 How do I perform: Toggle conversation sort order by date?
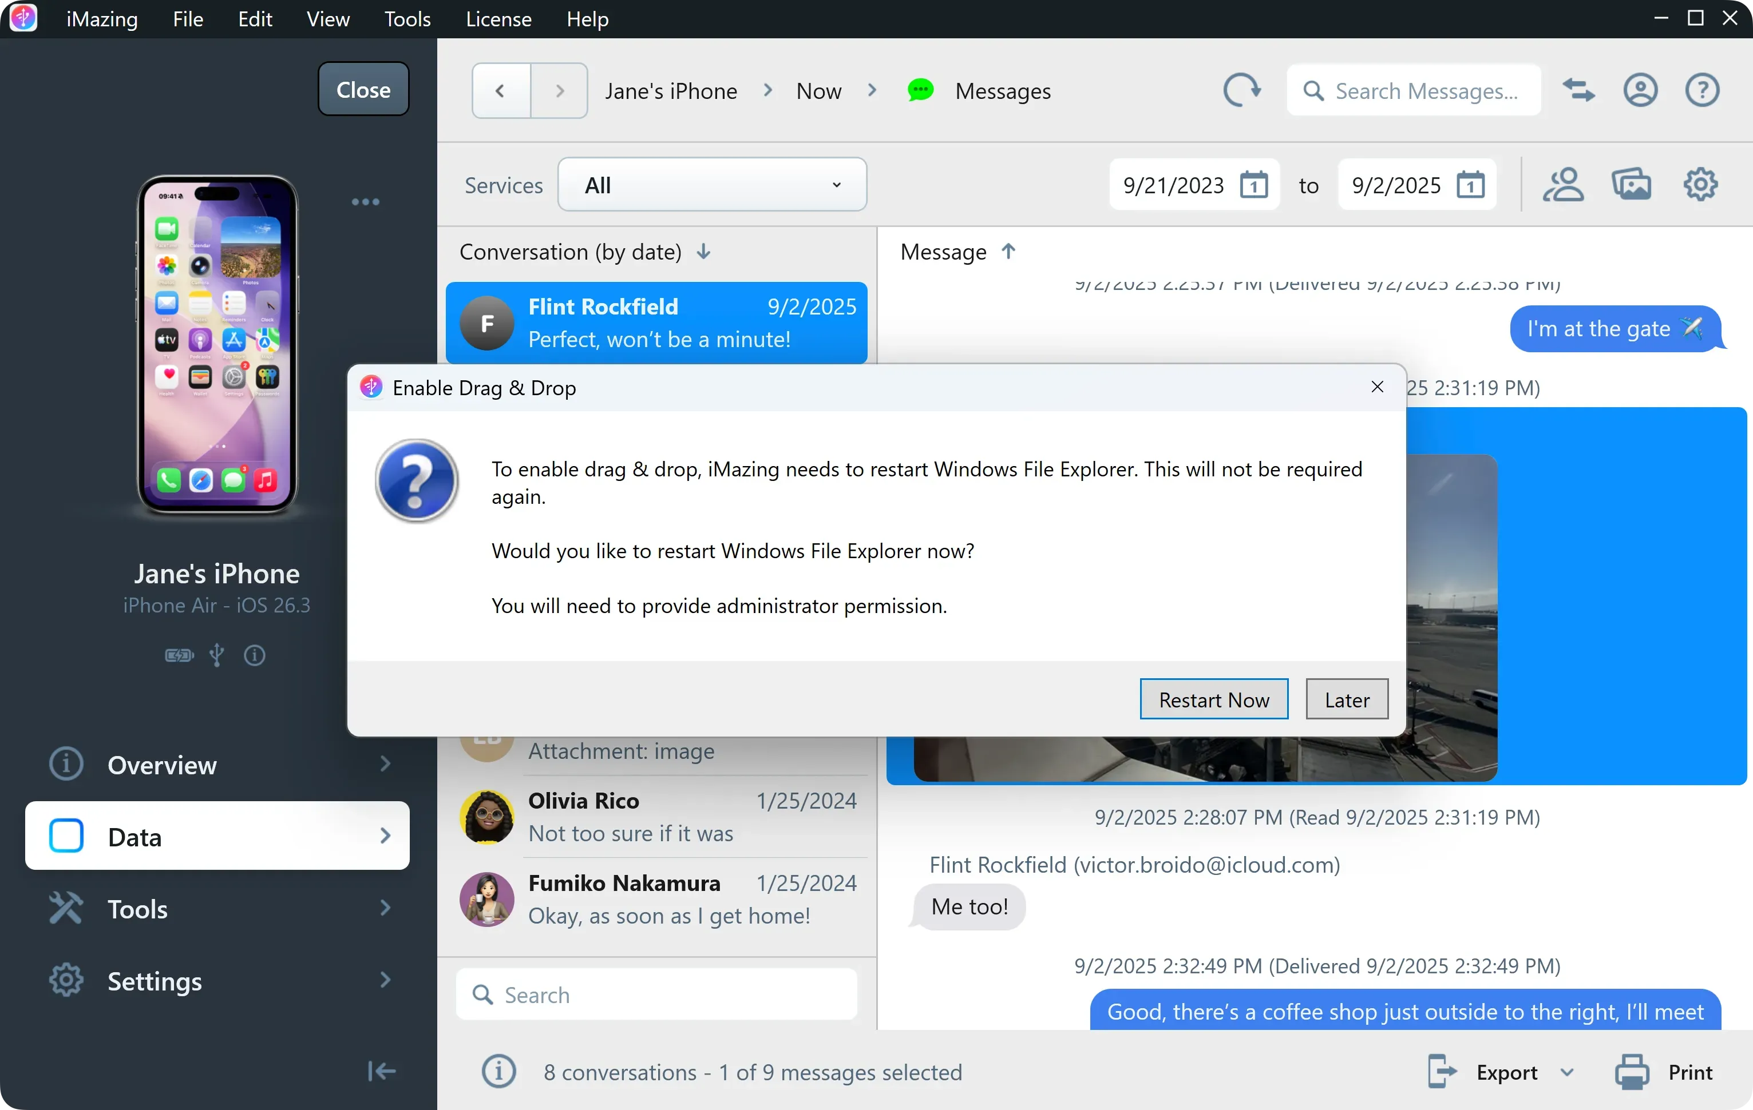[x=702, y=252]
